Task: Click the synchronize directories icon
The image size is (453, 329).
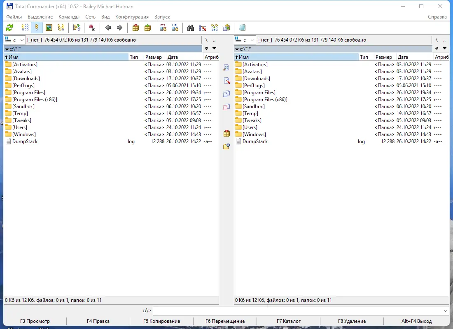Action: (215, 28)
